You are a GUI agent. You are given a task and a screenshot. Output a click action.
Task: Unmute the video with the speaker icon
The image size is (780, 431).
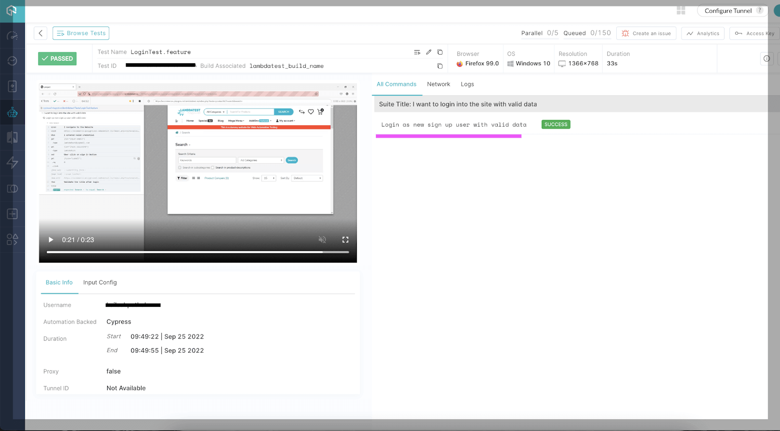coord(322,240)
